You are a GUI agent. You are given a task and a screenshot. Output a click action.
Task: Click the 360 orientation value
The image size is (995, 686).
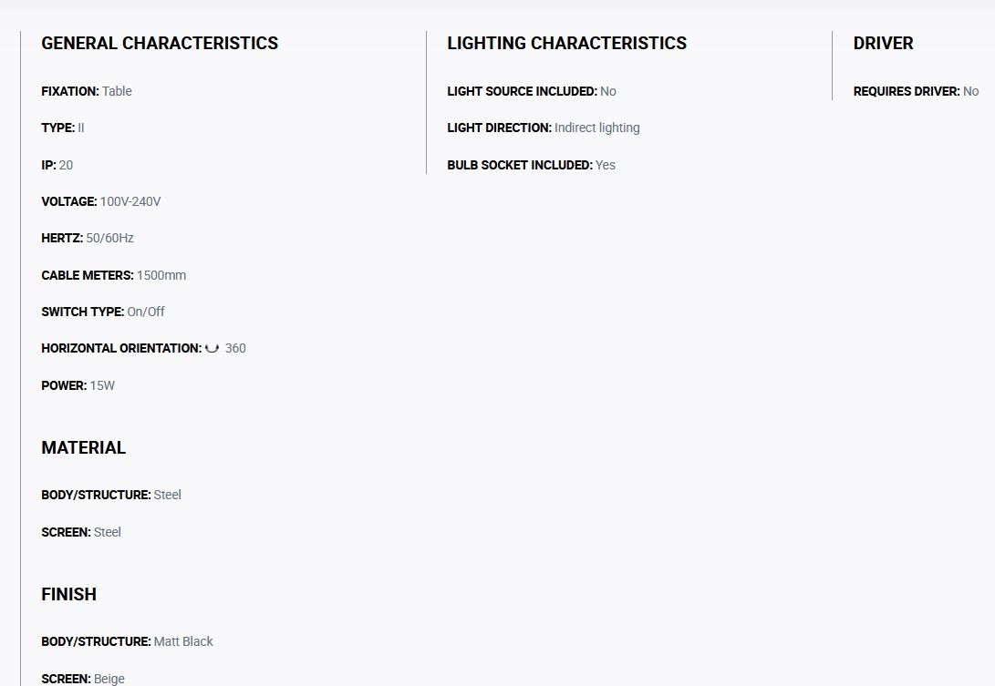pyautogui.click(x=235, y=348)
